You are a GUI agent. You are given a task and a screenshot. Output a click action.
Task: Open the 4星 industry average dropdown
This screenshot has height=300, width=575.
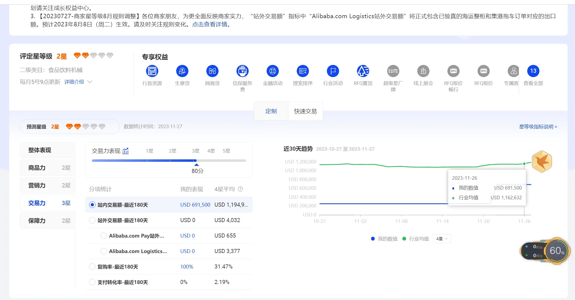[x=442, y=239]
